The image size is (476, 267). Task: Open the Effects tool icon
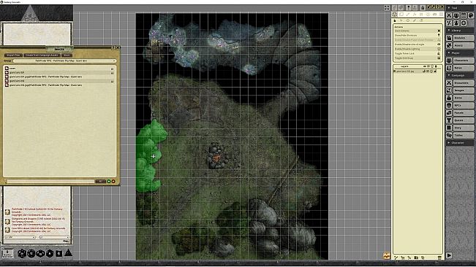click(456, 23)
